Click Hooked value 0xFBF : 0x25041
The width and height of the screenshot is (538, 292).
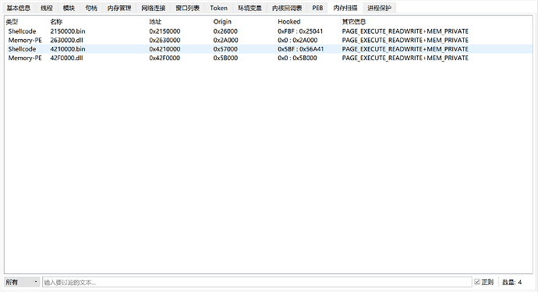(300, 31)
